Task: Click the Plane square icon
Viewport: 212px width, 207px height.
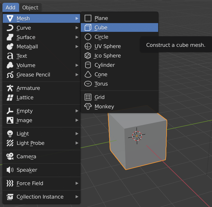Action: pyautogui.click(x=88, y=18)
